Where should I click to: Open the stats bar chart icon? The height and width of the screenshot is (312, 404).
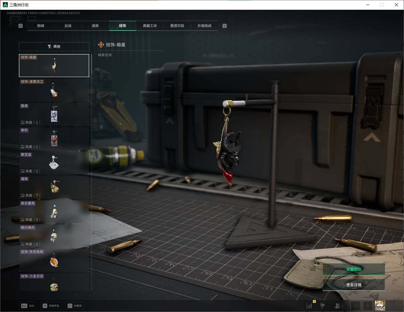[310, 306]
